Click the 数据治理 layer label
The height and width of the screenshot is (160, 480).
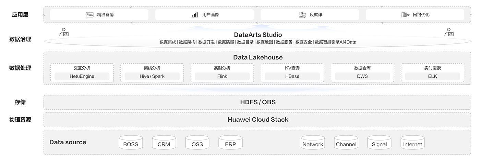[20, 39]
